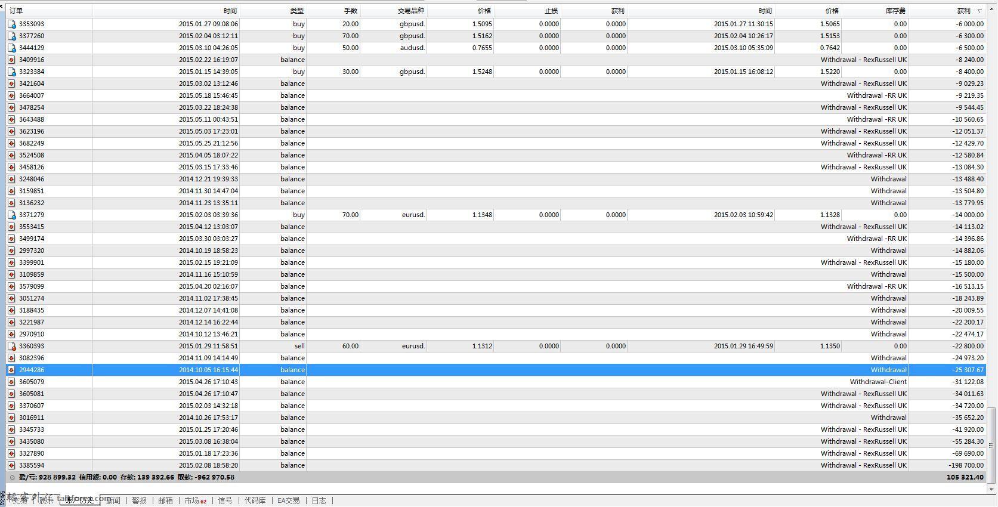Switch to the 邮箱 tab
Screen dimensions: 998x507
click(165, 500)
